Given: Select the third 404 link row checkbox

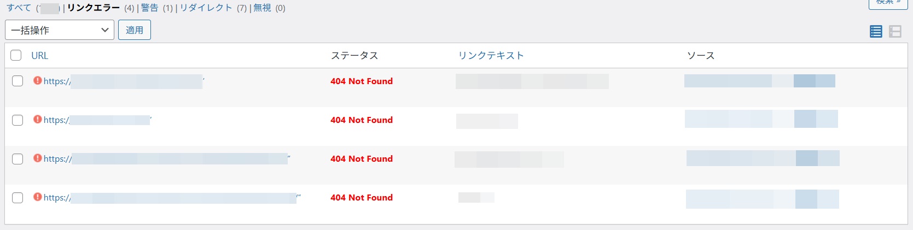Looking at the screenshot, I should [18, 159].
